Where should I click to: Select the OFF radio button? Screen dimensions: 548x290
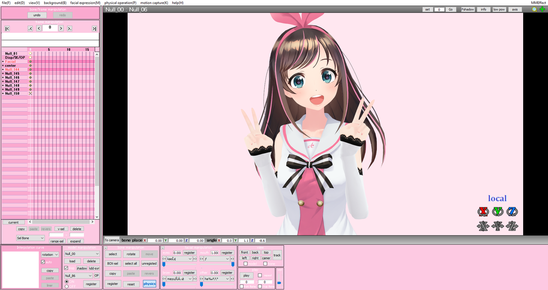pos(66,286)
